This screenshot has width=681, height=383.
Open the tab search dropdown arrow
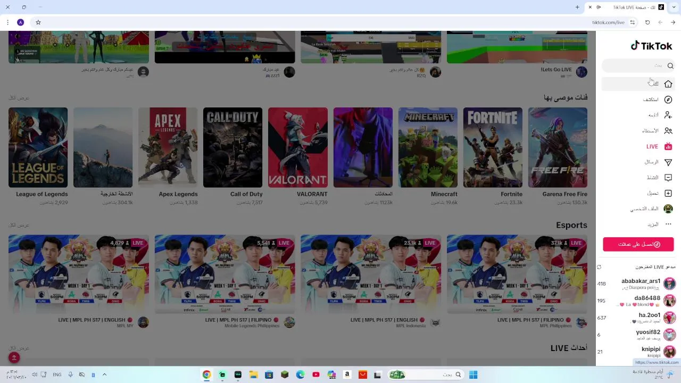(673, 7)
